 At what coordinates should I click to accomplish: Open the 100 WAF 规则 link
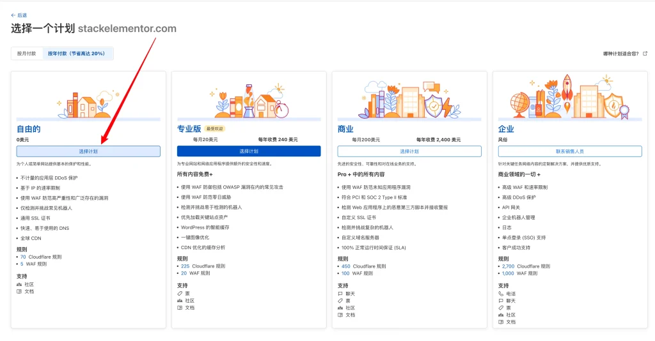tap(357, 273)
